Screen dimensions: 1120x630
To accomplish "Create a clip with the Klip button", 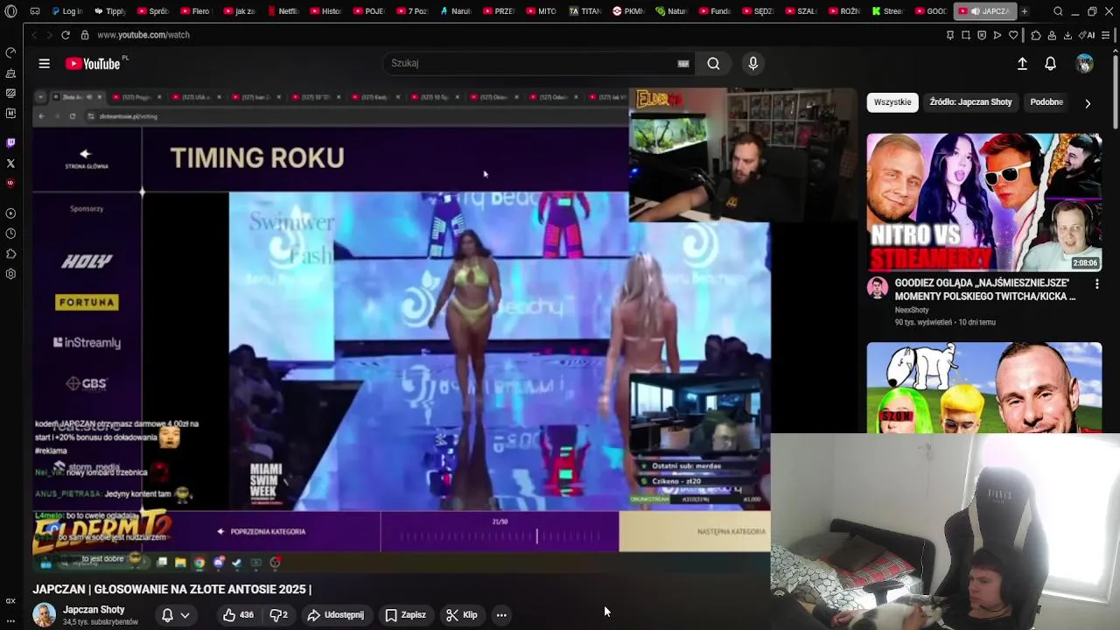I will pos(461,615).
